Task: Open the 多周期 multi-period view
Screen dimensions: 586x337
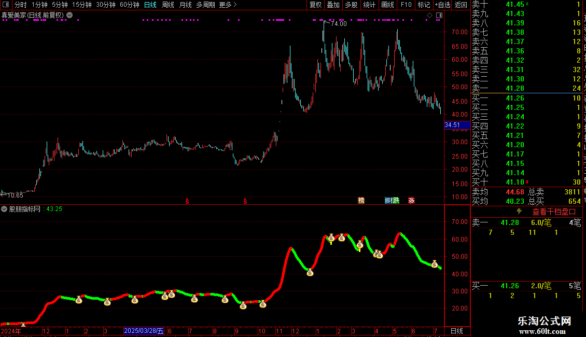Action: (x=205, y=5)
